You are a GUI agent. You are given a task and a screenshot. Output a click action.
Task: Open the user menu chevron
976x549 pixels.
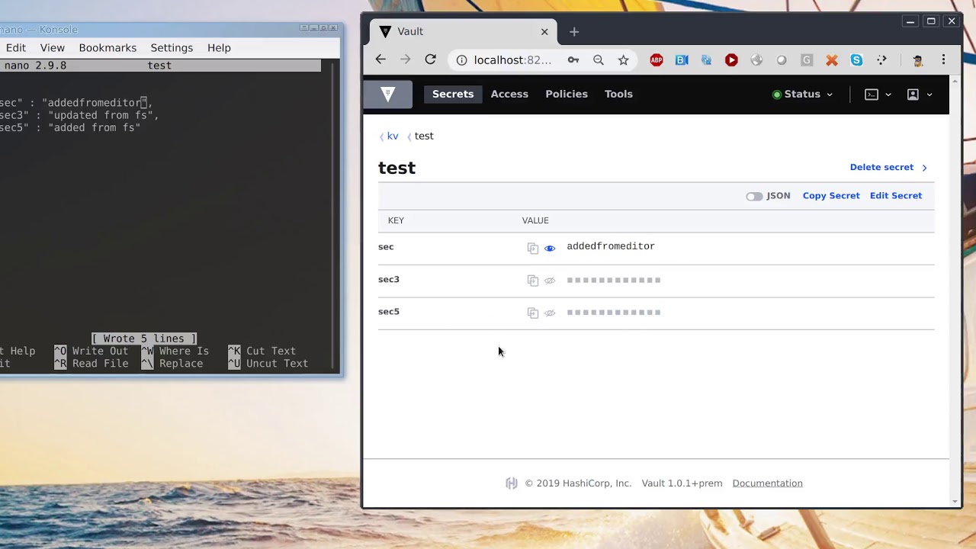(929, 94)
